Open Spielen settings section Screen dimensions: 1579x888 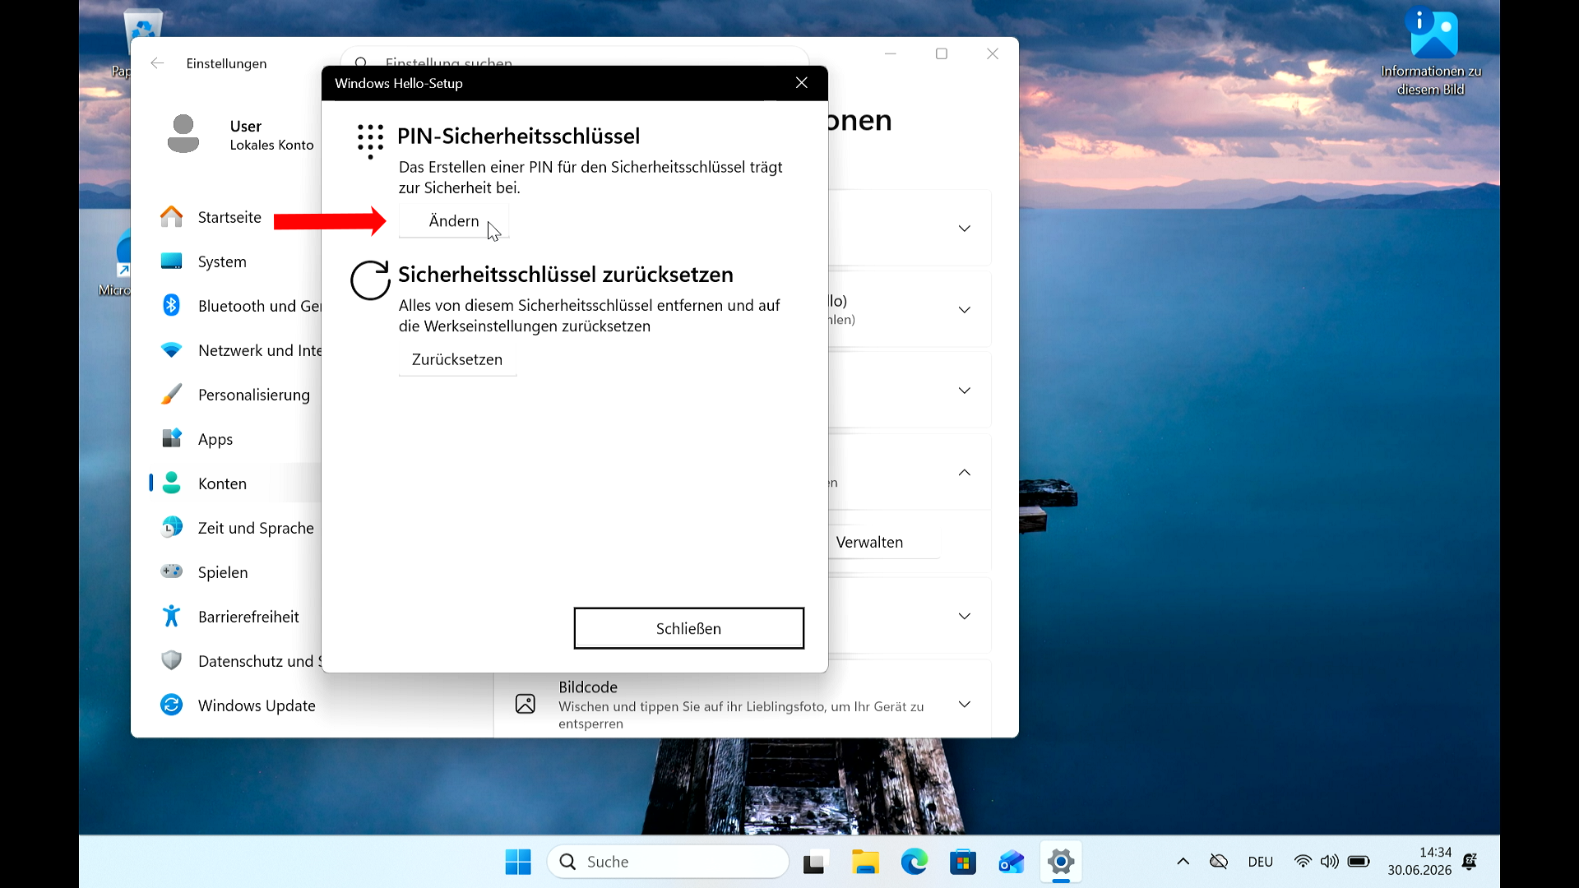click(x=223, y=572)
